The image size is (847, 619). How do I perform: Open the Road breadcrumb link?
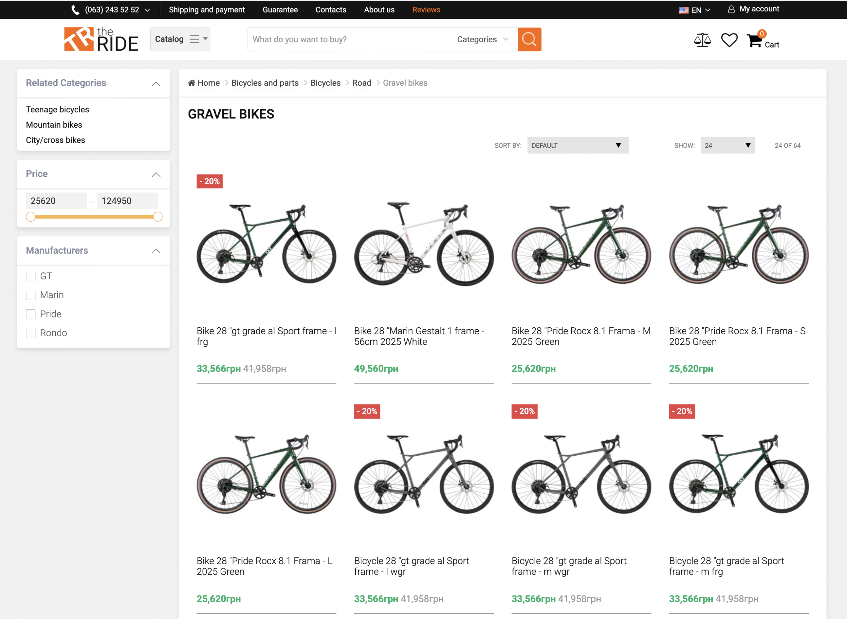361,83
